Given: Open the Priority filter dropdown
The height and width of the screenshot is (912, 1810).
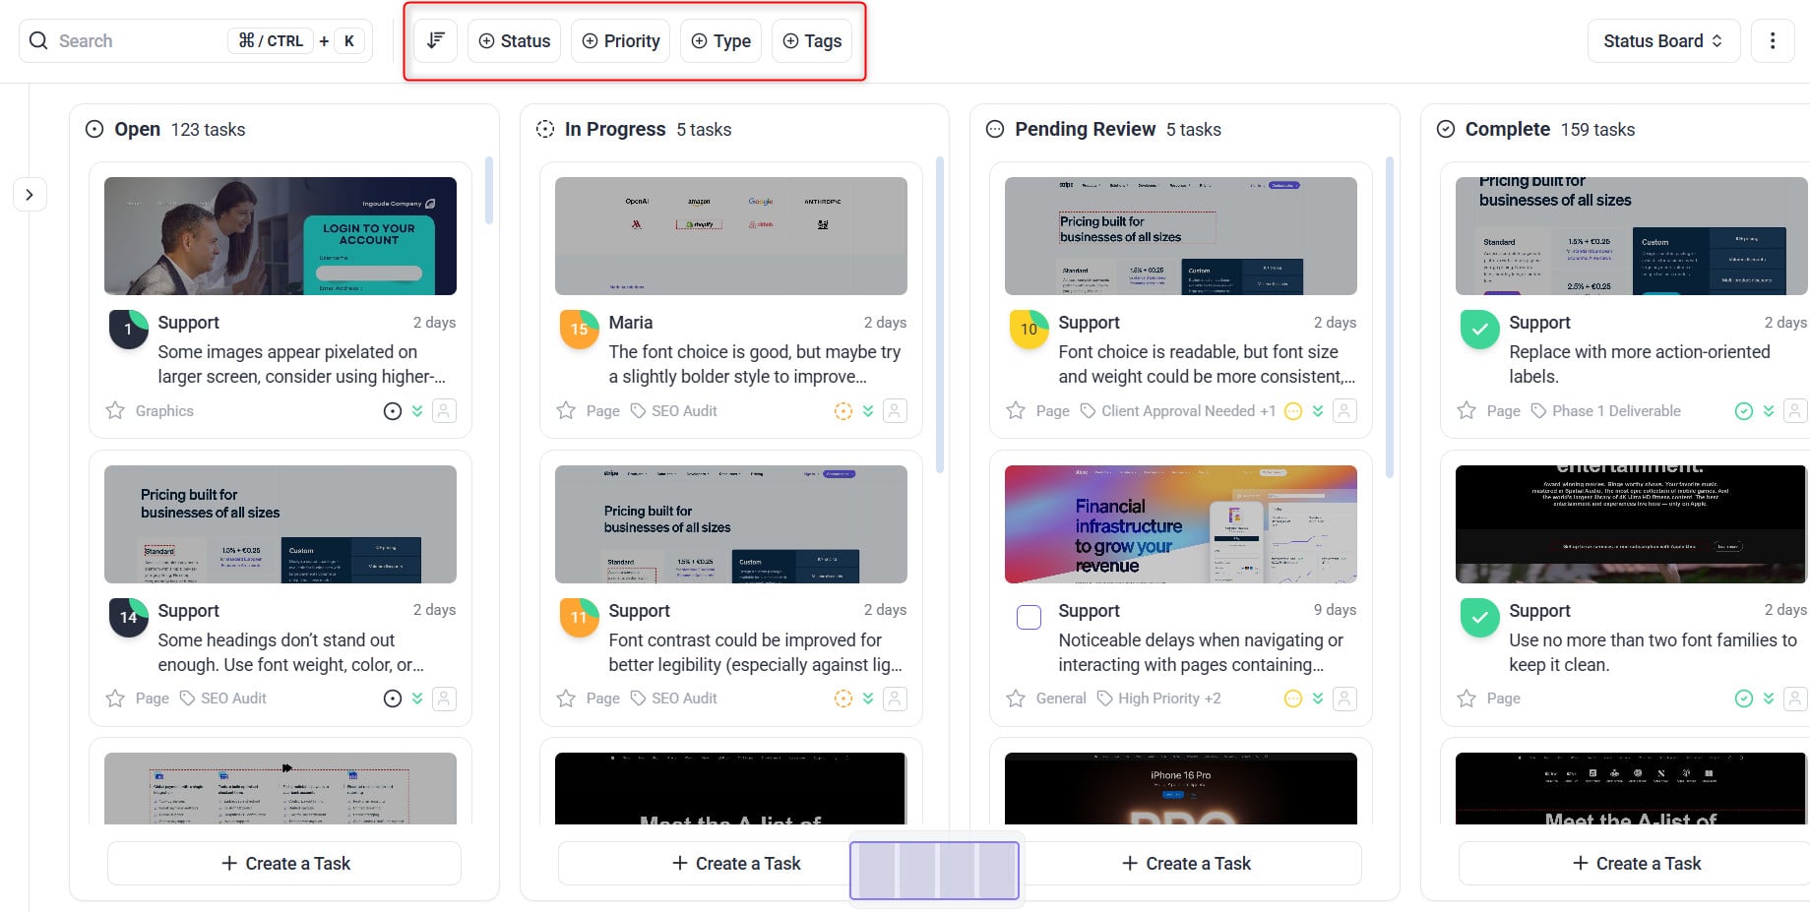Looking at the screenshot, I should pyautogui.click(x=621, y=40).
